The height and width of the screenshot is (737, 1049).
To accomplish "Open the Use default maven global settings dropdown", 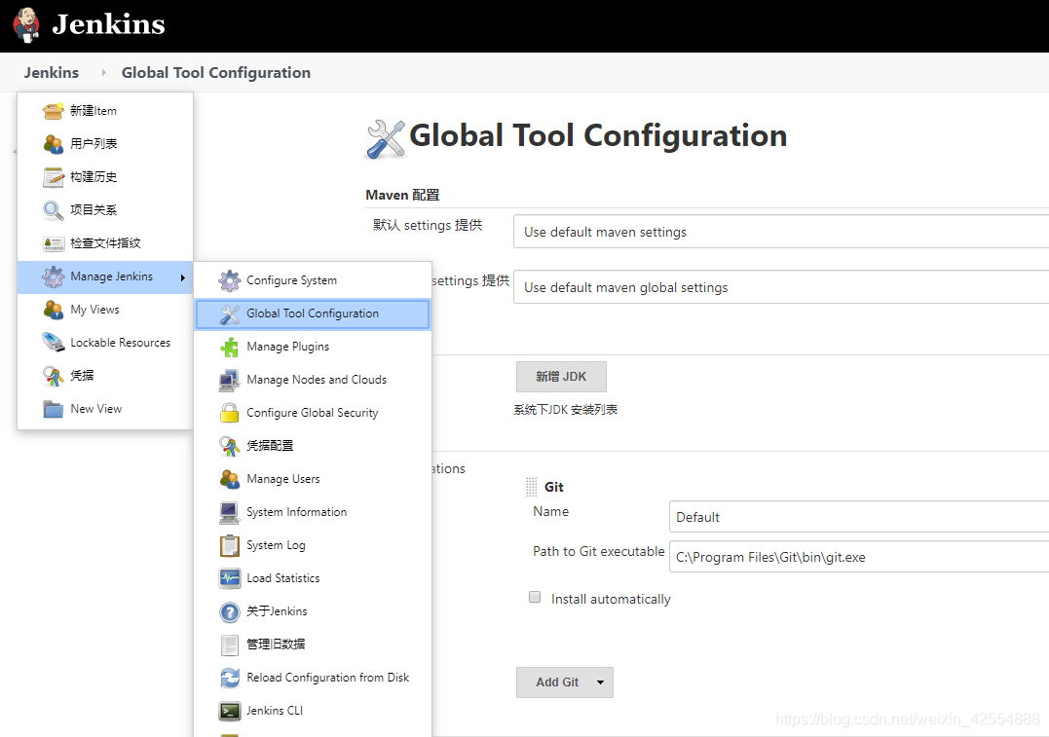I will coord(779,287).
